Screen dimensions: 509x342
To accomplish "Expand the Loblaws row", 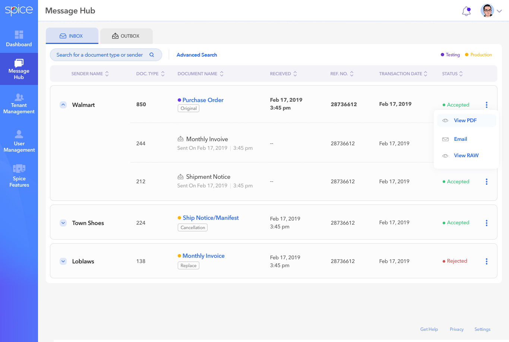I will tap(63, 262).
